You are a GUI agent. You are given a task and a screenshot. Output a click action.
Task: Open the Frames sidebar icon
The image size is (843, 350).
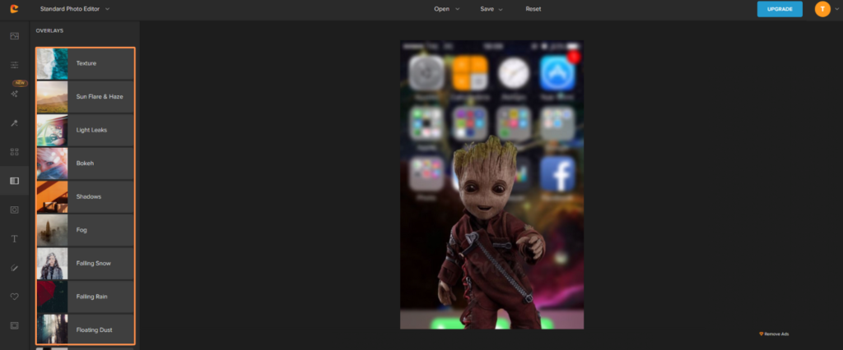coord(15,210)
